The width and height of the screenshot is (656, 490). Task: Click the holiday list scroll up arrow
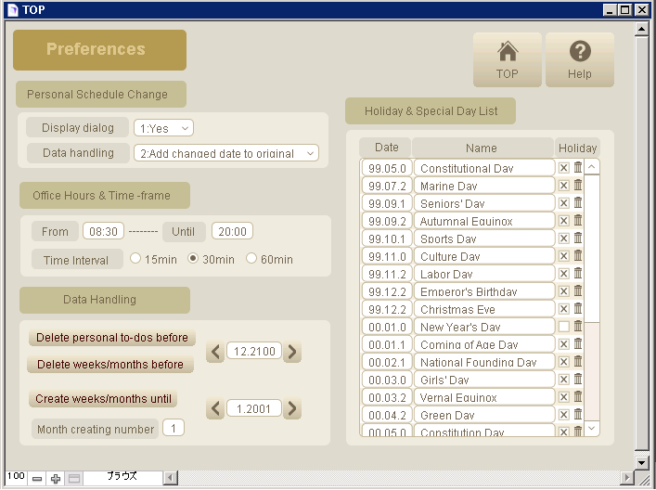click(592, 167)
